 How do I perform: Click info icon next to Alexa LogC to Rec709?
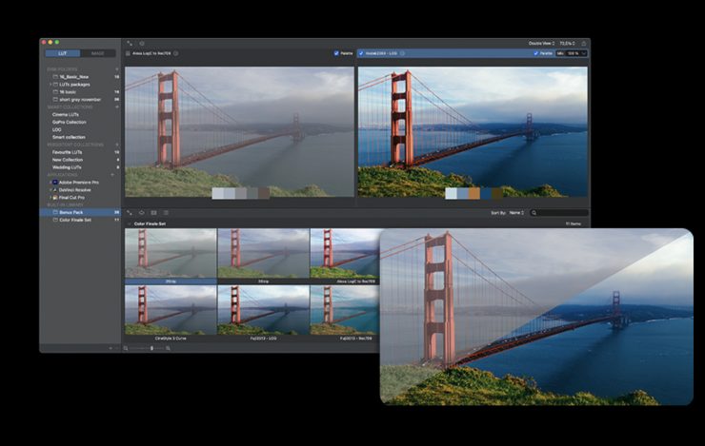176,53
